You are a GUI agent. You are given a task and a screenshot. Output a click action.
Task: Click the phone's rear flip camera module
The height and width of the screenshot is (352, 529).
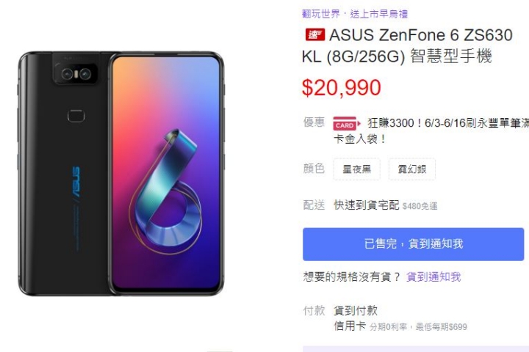[76, 73]
